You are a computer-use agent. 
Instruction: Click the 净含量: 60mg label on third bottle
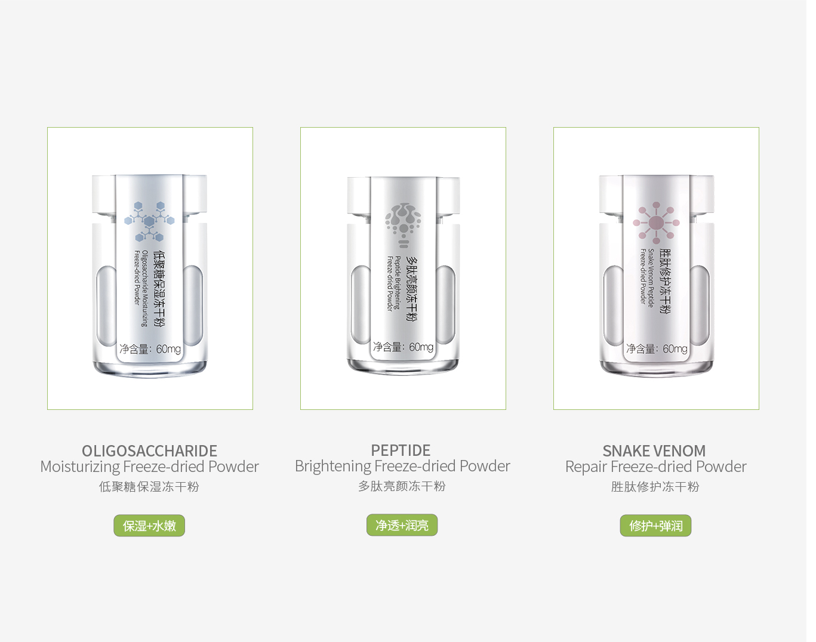(657, 349)
